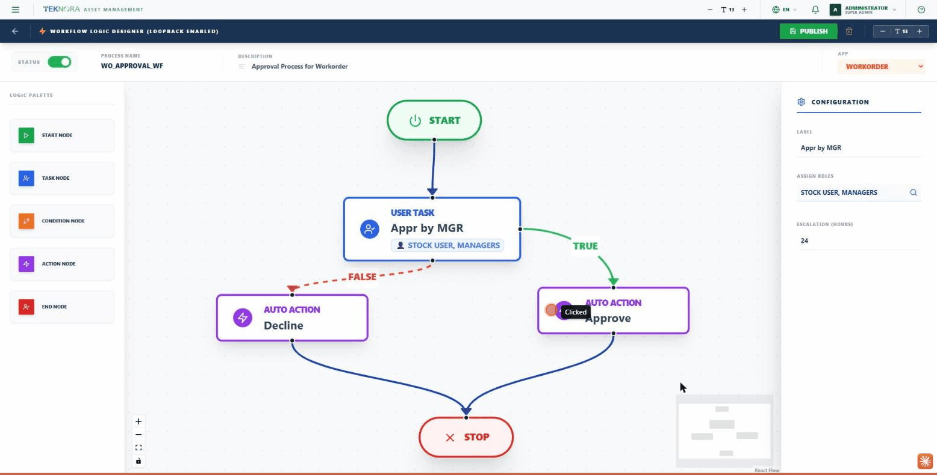Screen dimensions: 937x475
Task: Decrease text size in designer header
Action: point(883,31)
